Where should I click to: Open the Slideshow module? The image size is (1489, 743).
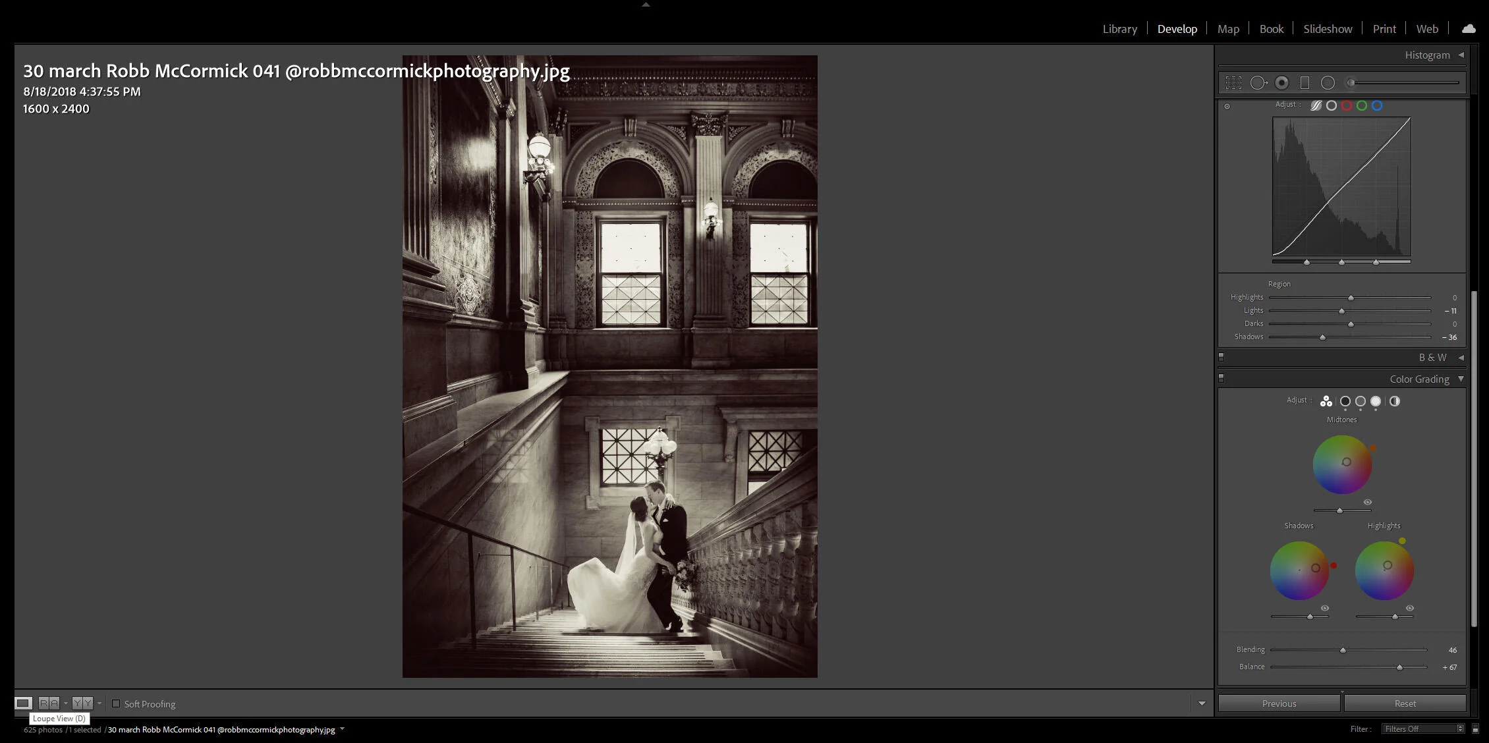pyautogui.click(x=1327, y=28)
